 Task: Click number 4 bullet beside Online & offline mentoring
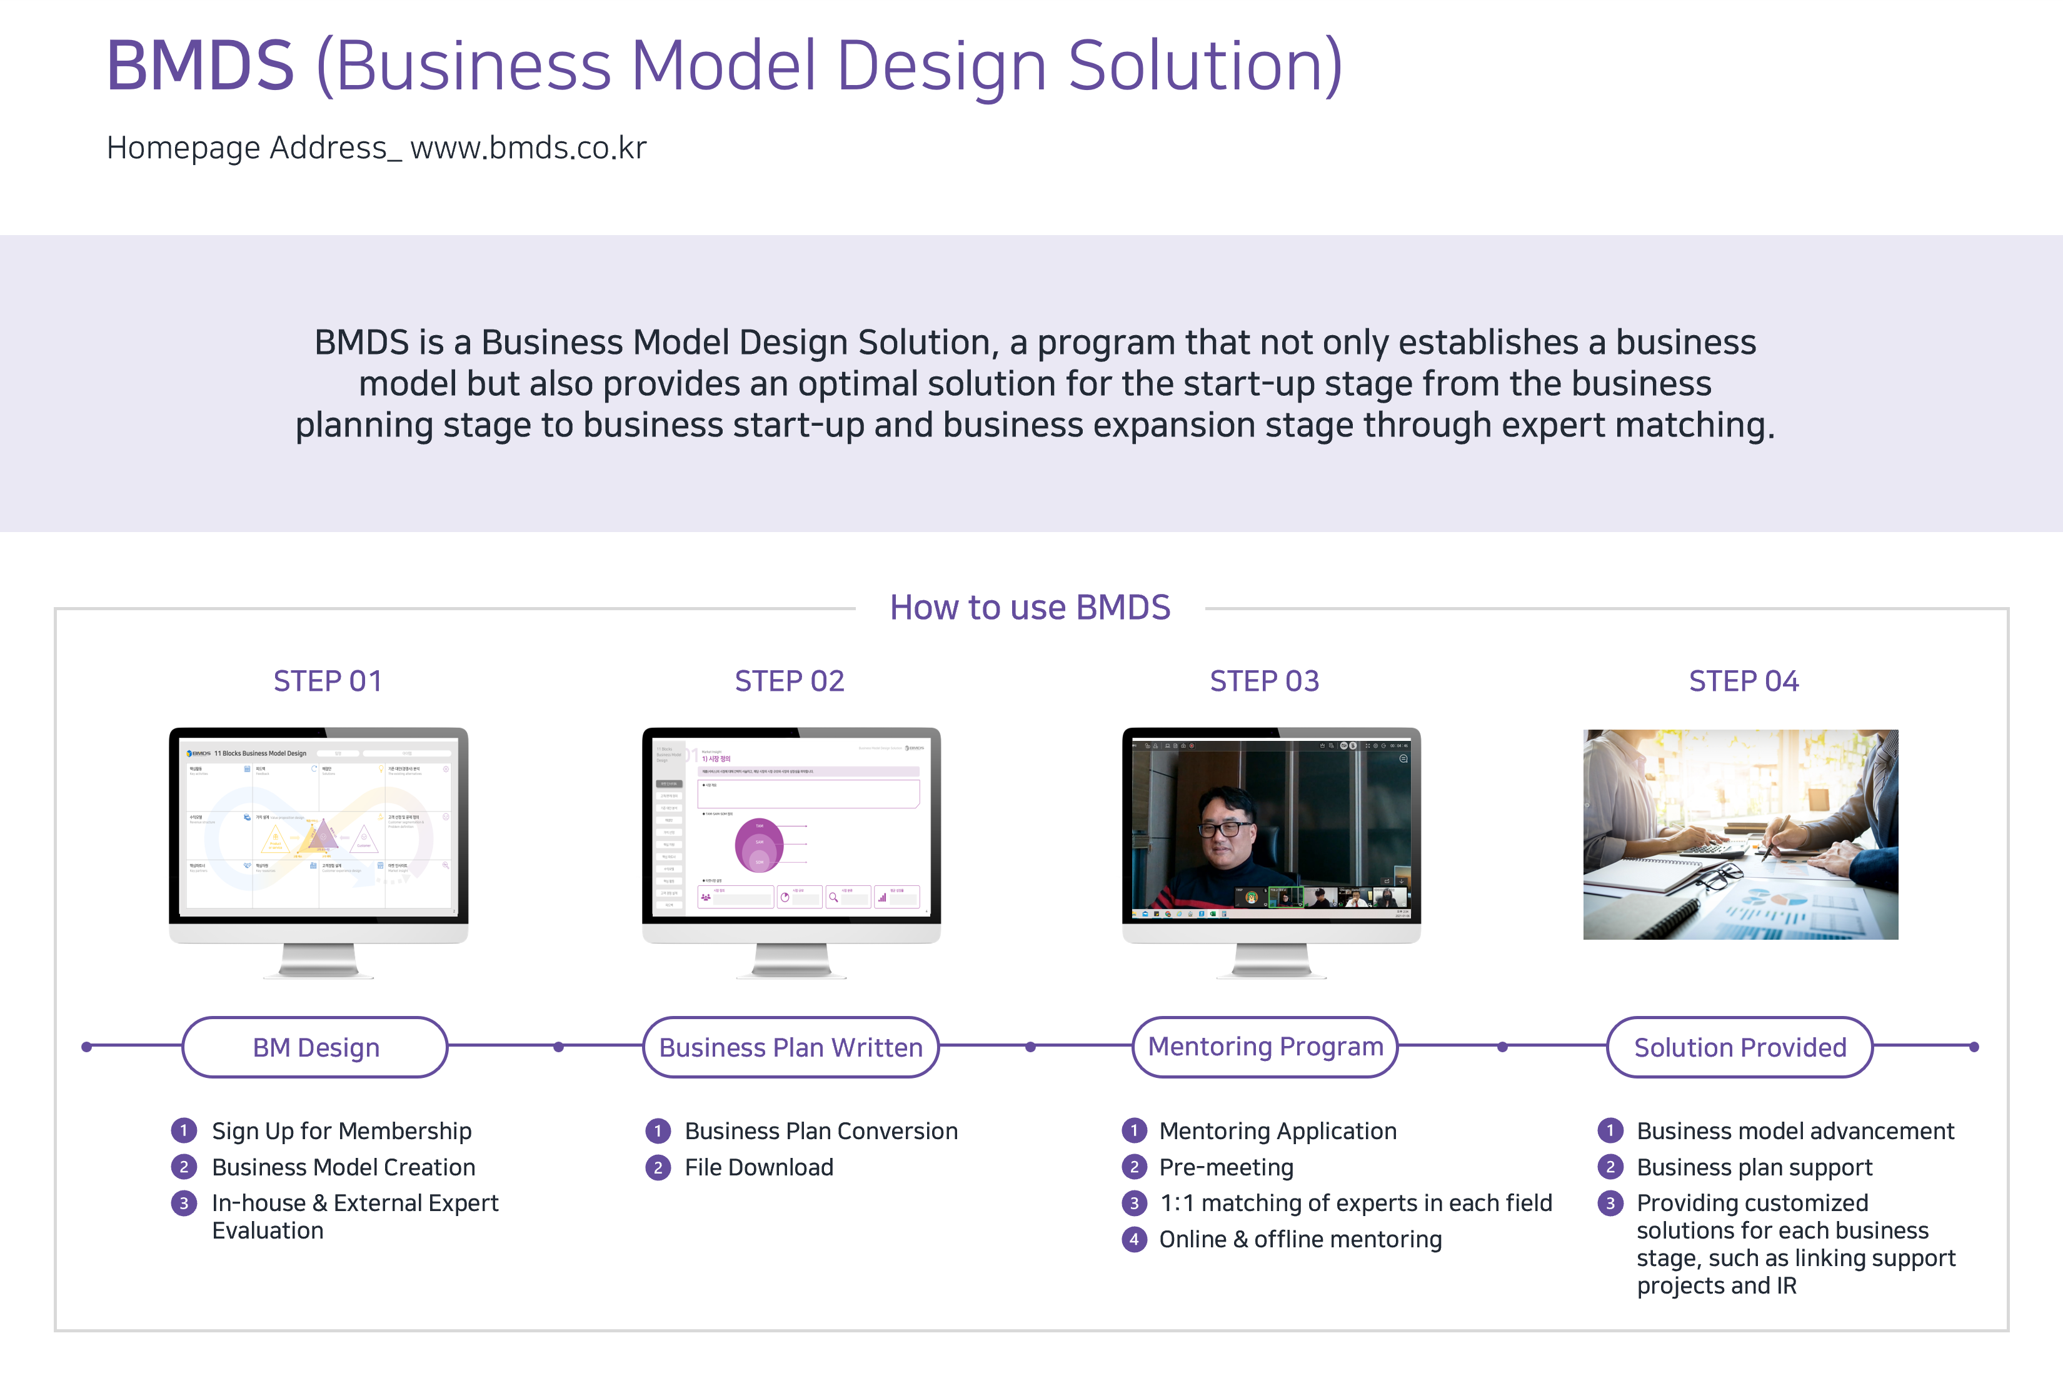(x=1134, y=1239)
